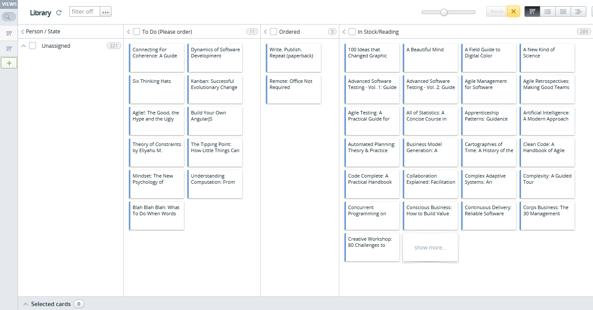Collapse the In Stock/Reading column
This screenshot has height=310, width=593.
(344, 32)
